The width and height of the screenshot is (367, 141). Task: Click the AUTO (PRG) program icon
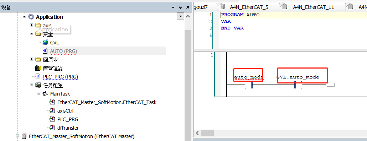pyautogui.click(x=45, y=51)
